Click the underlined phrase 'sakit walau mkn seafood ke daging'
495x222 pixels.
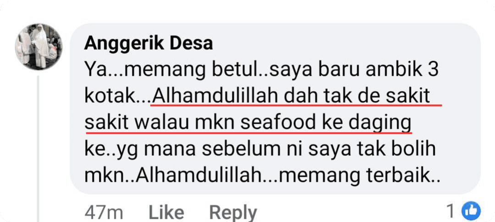point(248,123)
